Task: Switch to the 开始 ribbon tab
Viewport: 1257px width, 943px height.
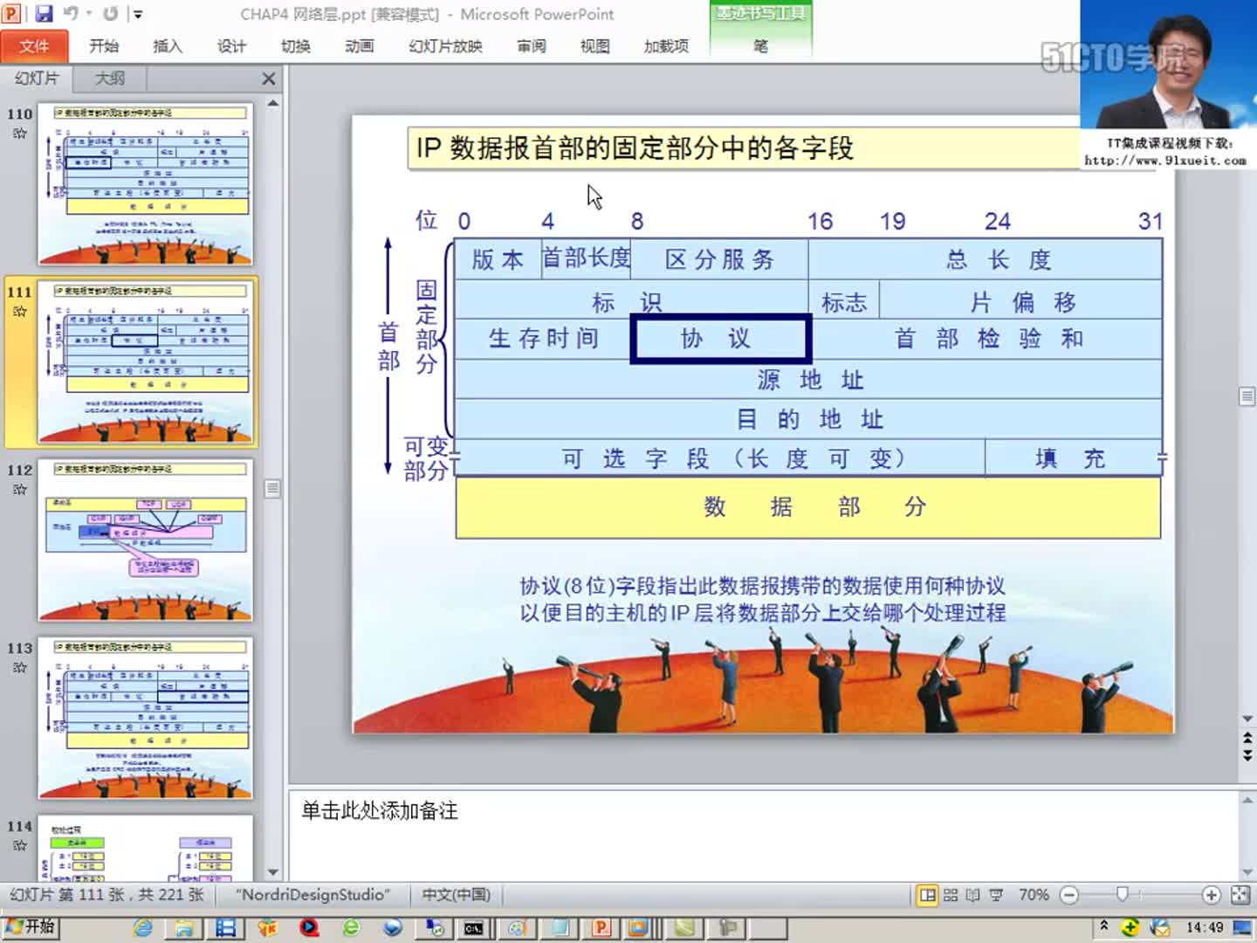Action: [104, 46]
